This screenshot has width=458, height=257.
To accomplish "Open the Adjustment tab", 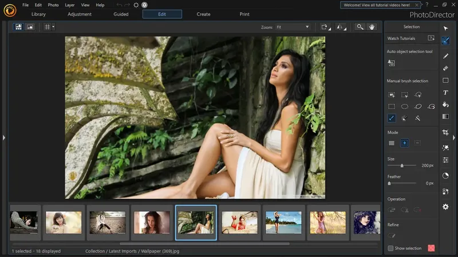I will coord(79,14).
